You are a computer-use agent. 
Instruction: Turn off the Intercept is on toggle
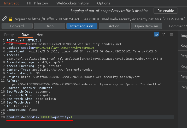[82, 26]
